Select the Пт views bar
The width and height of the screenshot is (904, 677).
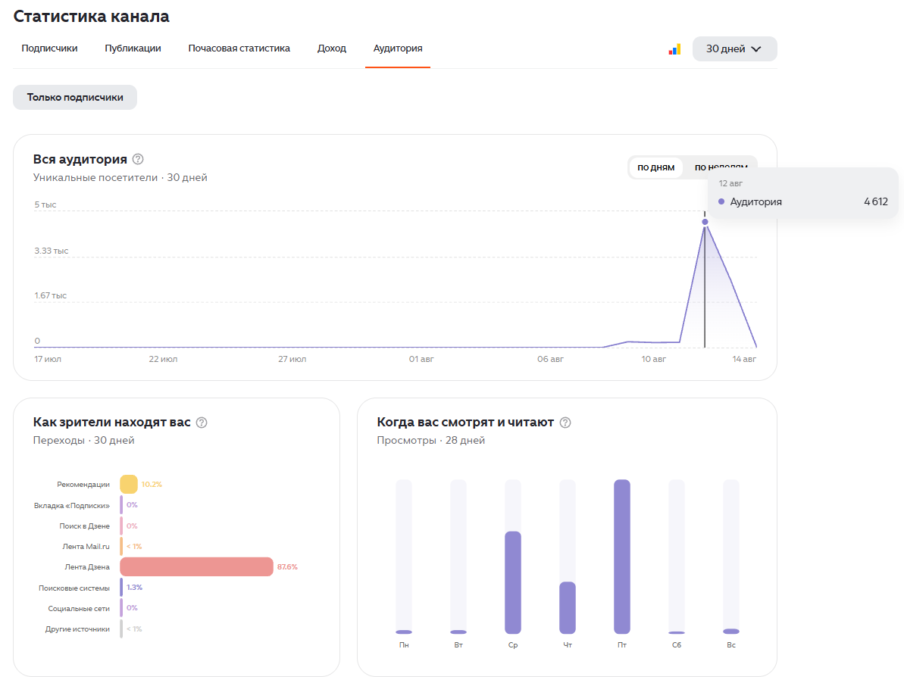622,557
